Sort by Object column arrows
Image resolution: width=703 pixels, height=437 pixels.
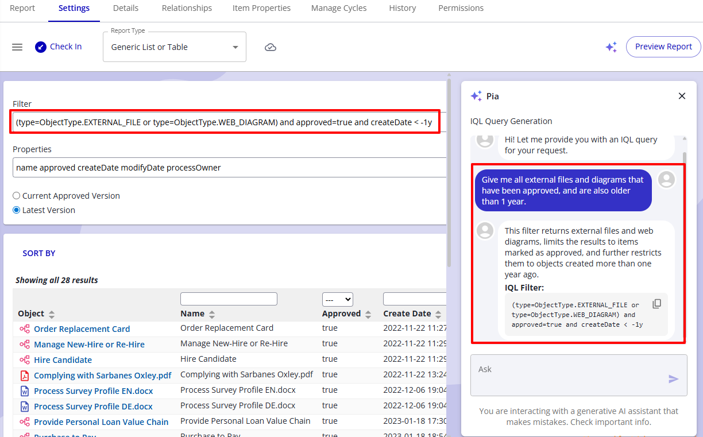pos(52,314)
